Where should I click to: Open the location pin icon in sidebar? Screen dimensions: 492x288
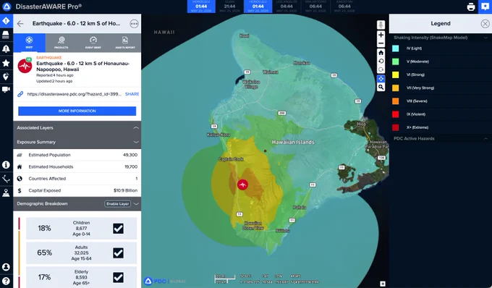click(x=6, y=77)
